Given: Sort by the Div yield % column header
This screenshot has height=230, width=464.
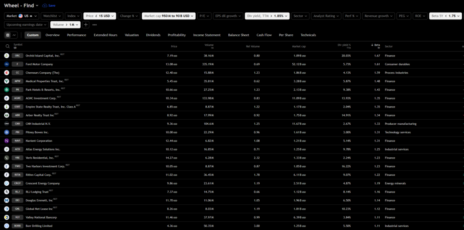Looking at the screenshot, I should pos(344,46).
